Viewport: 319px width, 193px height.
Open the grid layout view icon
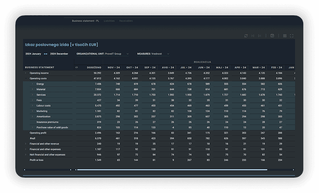(x=285, y=36)
